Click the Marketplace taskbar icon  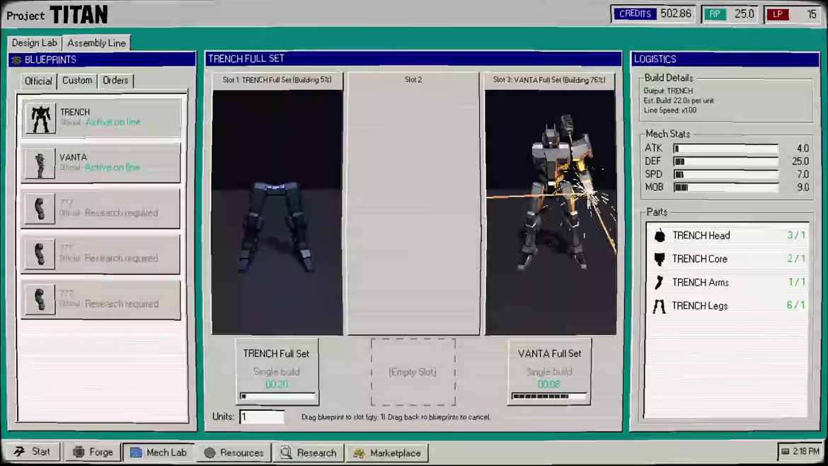[359, 453]
